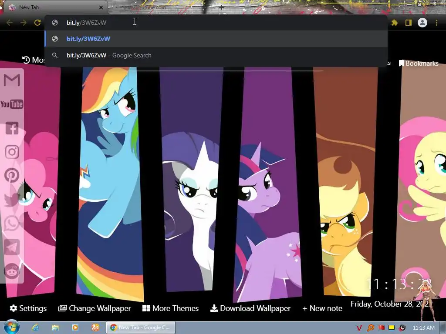Open the Chrome extensions puzzle icon
The image size is (446, 334).
click(395, 23)
